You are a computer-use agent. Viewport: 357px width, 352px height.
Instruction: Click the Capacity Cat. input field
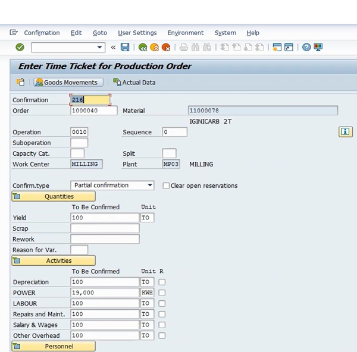[77, 153]
